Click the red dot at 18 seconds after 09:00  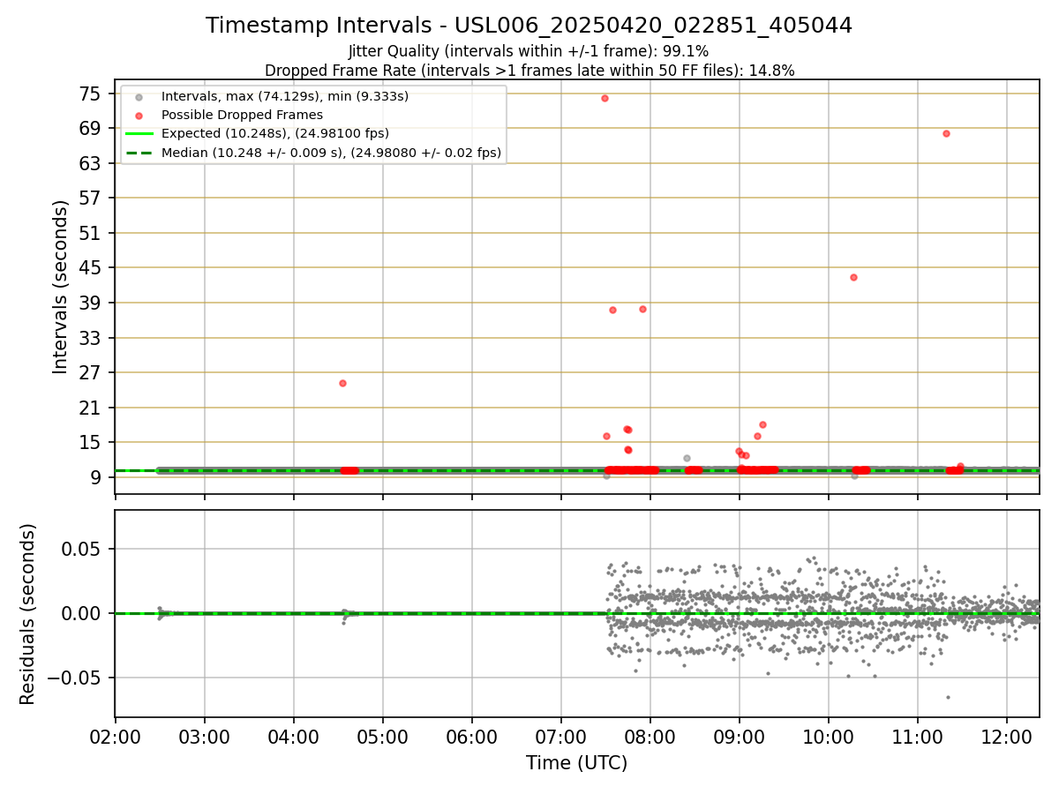(762, 424)
